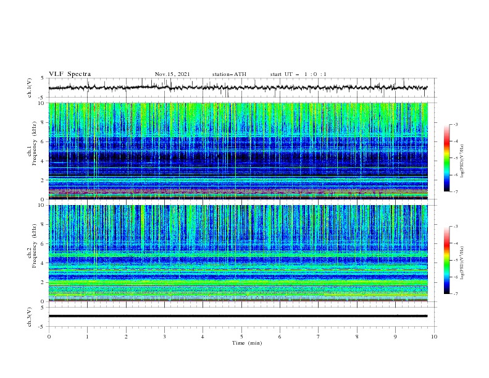
Task: Click the ch.1 waveform trace
Action: tap(238, 88)
